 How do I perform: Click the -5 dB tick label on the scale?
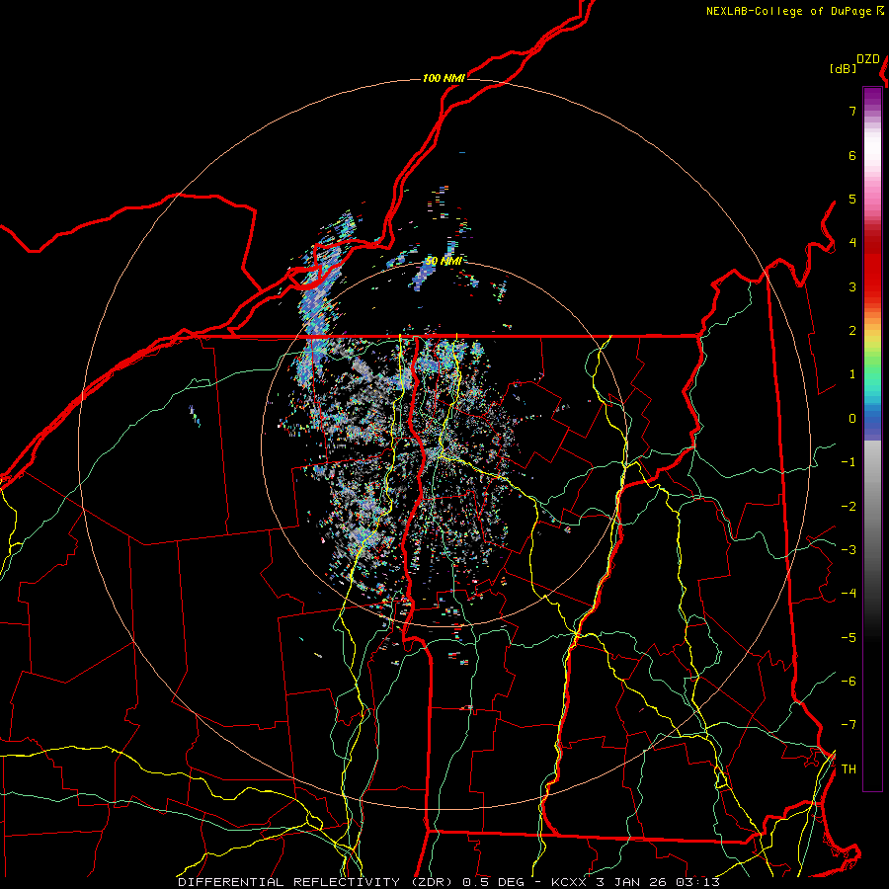(x=849, y=637)
